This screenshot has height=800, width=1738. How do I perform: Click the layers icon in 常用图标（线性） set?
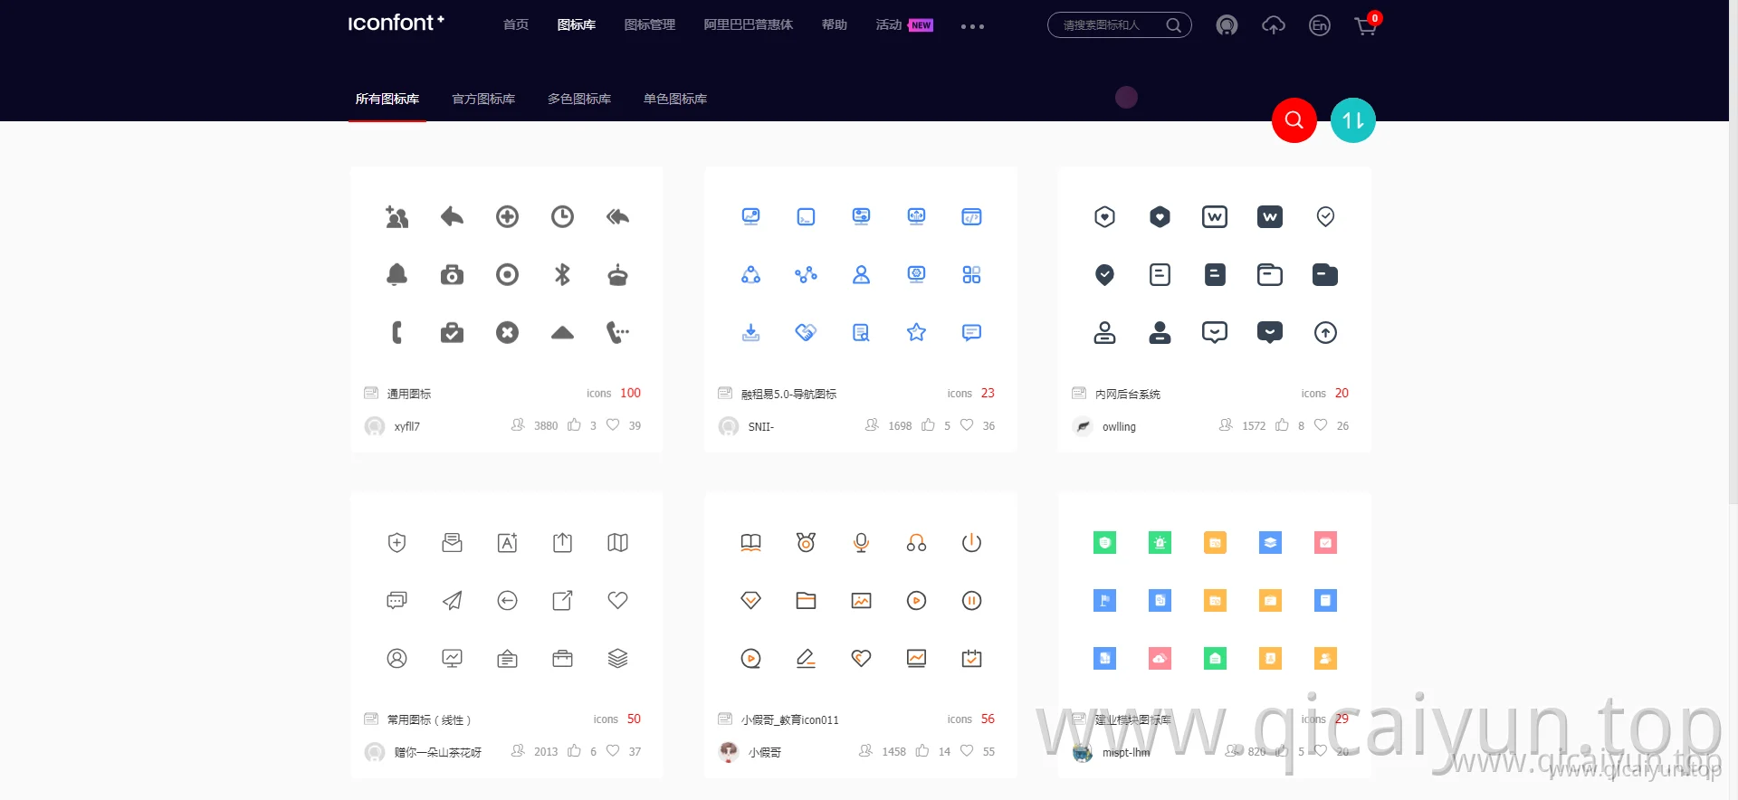tap(617, 658)
